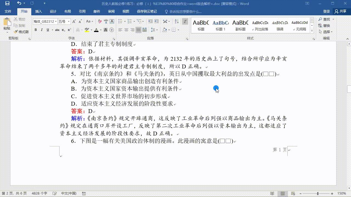Toggle bold formatting
Viewport: 351px width, 197px height.
point(36,29)
